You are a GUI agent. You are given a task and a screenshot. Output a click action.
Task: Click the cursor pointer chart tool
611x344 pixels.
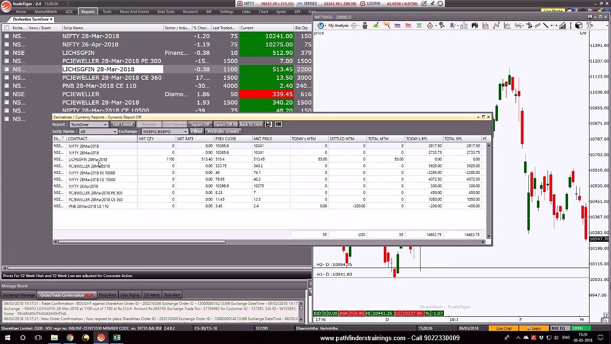[x=442, y=25]
